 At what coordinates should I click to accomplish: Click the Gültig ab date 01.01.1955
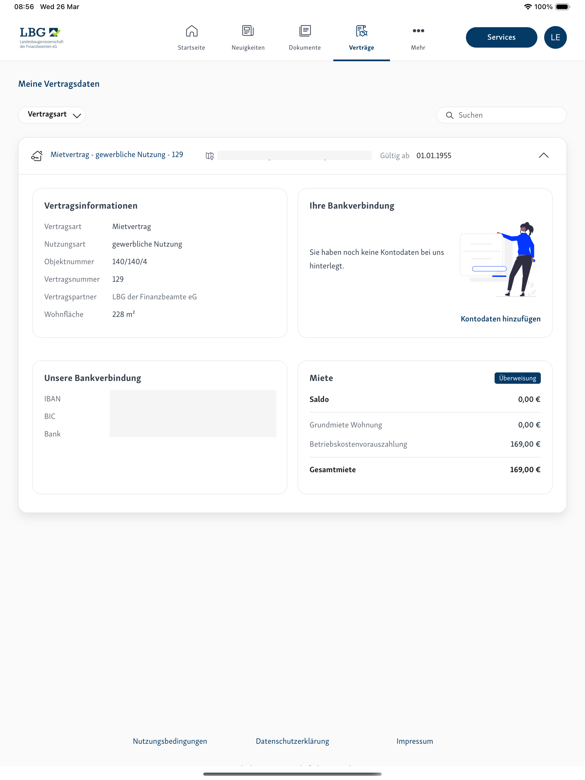[x=434, y=156]
